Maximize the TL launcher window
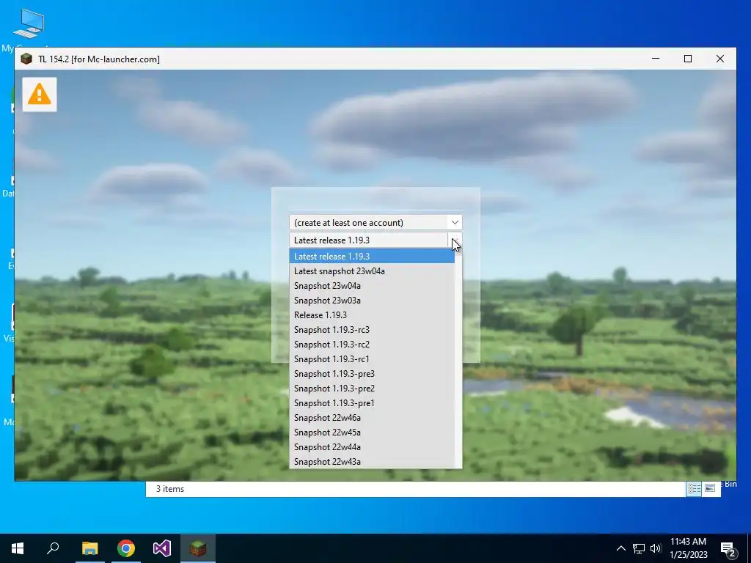 click(x=688, y=59)
